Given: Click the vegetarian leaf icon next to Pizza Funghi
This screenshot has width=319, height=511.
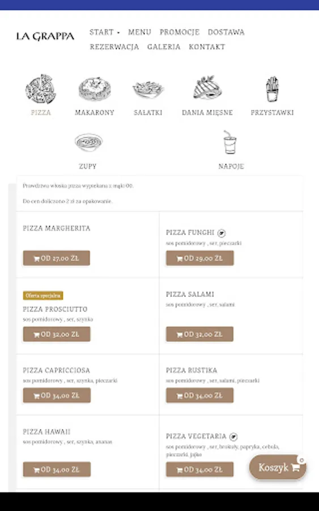Looking at the screenshot, I should (x=222, y=233).
